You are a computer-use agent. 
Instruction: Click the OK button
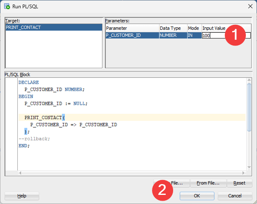197,196
